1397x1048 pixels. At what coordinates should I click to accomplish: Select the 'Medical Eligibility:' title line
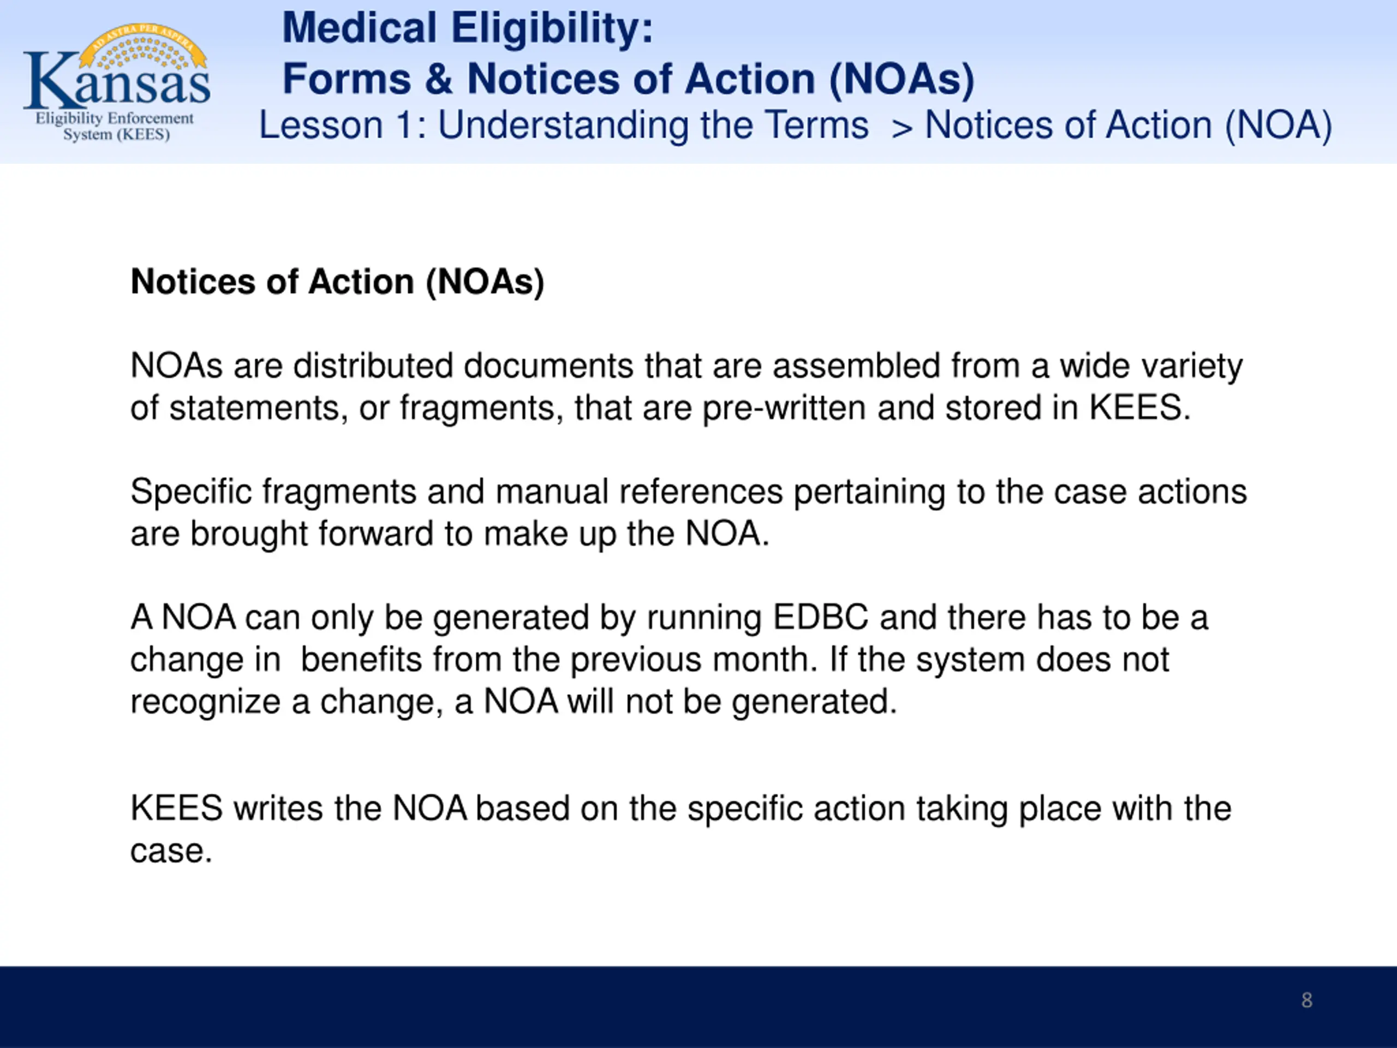tap(467, 28)
